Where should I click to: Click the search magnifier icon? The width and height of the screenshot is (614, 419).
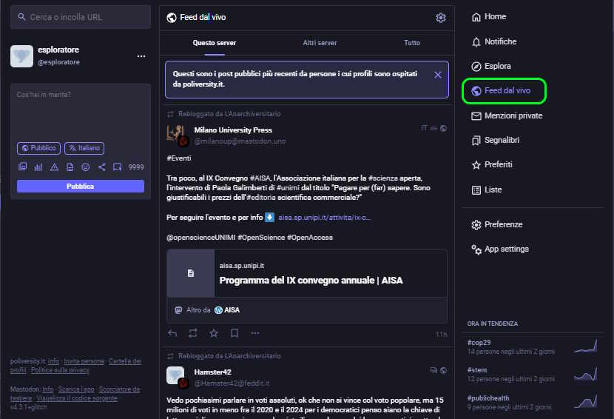[x=22, y=17]
